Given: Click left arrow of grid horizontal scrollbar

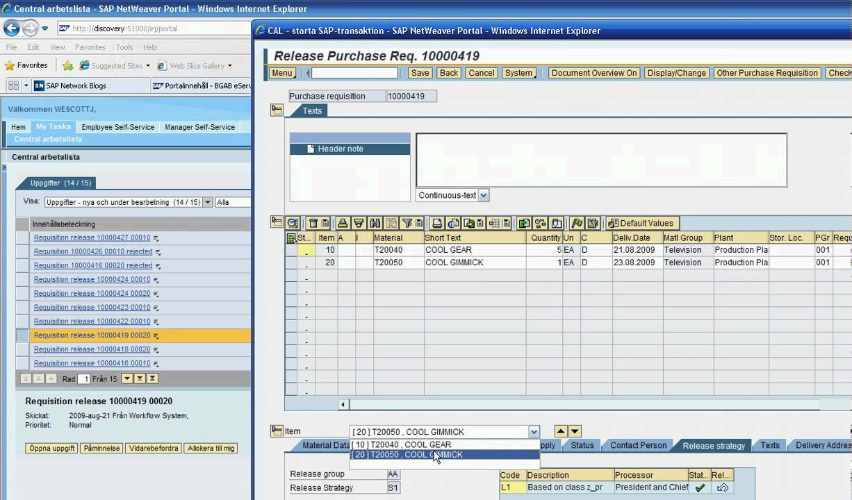Looking at the screenshot, I should (343, 404).
